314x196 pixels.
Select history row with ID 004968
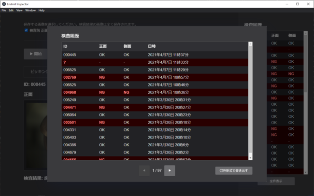click(155, 92)
